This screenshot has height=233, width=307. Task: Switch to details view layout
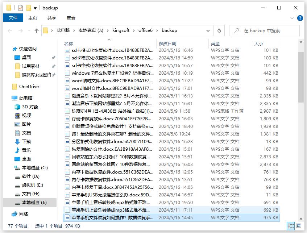[290, 226]
